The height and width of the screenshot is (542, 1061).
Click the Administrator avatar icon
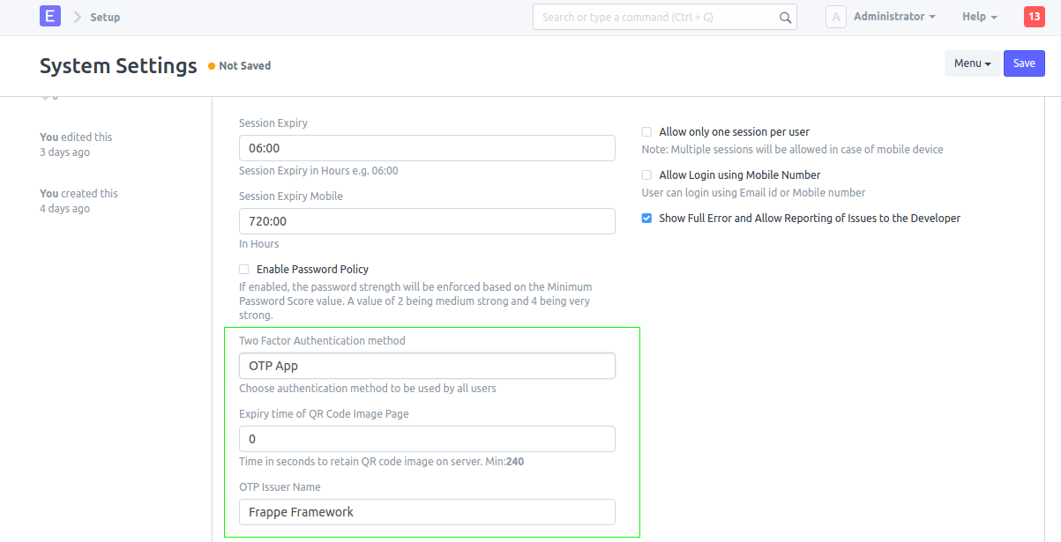click(835, 16)
